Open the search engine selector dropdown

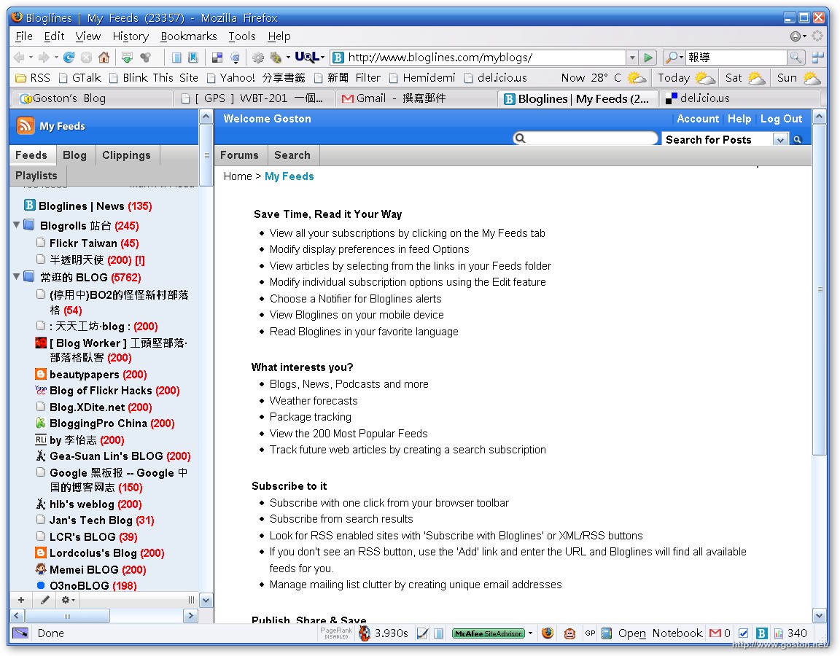[674, 57]
